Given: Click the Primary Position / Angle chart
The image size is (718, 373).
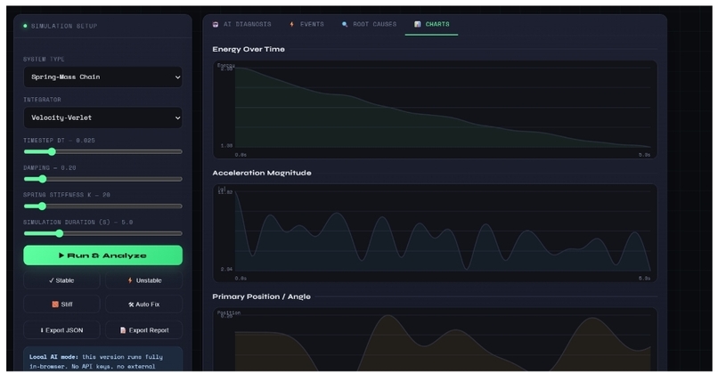Looking at the screenshot, I should coord(435,339).
